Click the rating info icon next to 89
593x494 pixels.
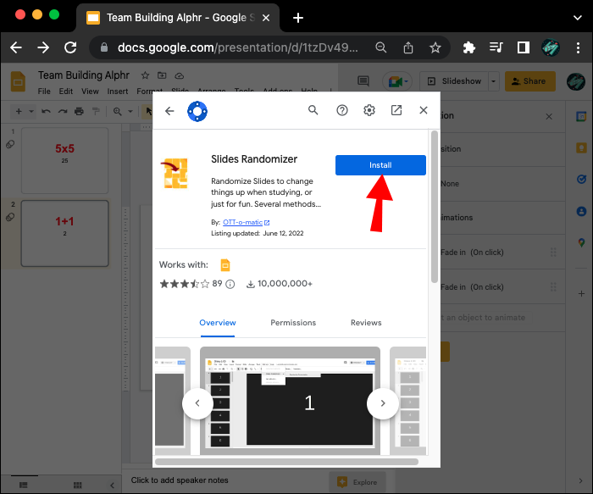coord(230,284)
